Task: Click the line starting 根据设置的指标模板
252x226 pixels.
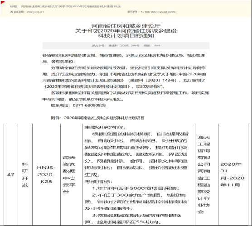Action: [140, 134]
